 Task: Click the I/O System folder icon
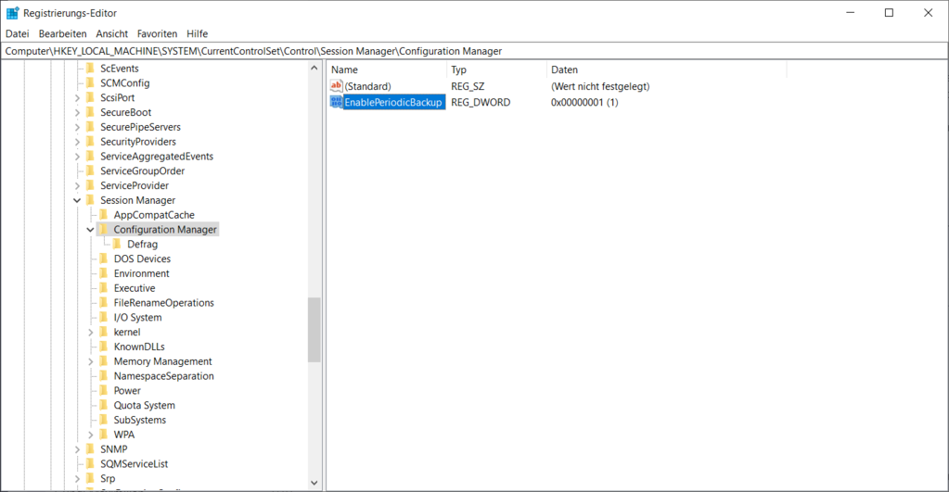[104, 317]
